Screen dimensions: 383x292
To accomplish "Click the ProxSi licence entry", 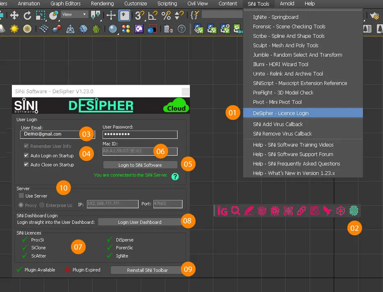I will point(37,240).
